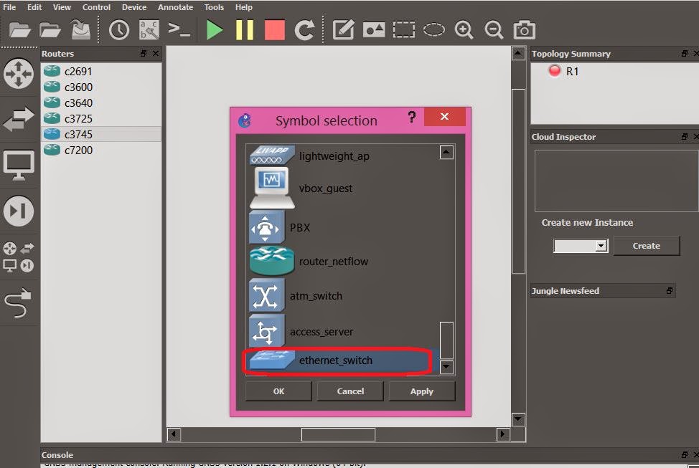Open the Create new Instance dropdown
Screen dimensions: 699x468
pyautogui.click(x=580, y=246)
